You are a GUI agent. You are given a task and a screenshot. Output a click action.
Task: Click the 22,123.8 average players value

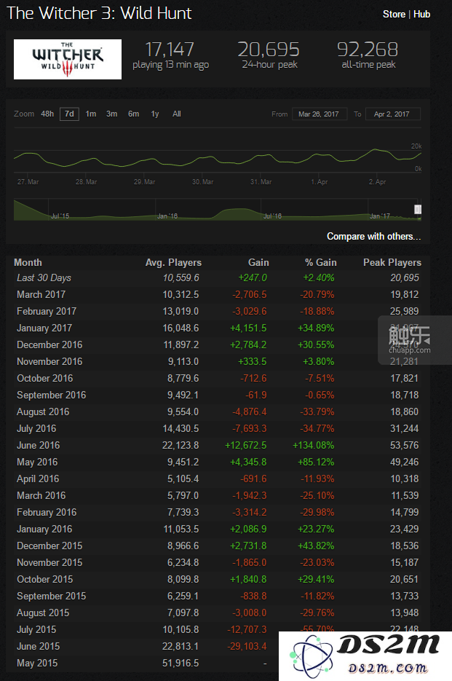(x=181, y=446)
